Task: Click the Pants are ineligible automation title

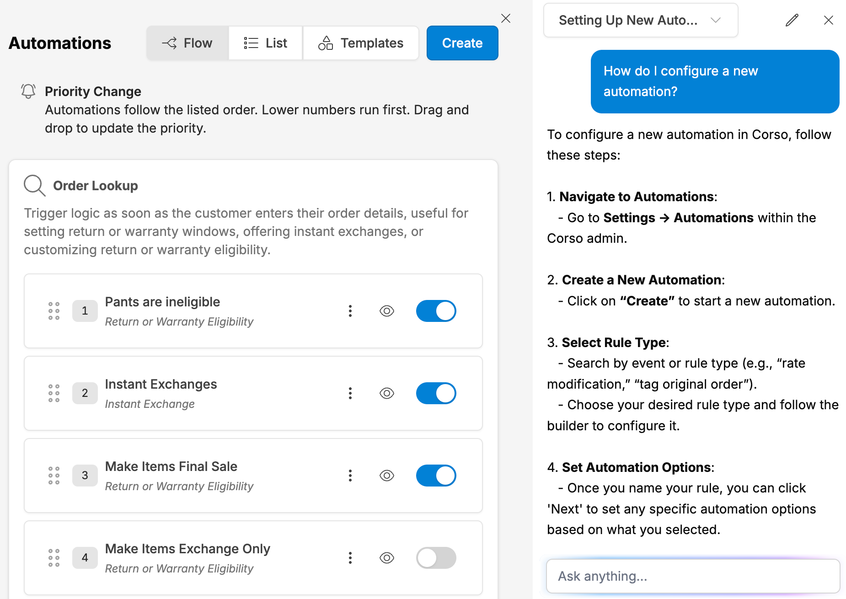Action: pos(162,302)
